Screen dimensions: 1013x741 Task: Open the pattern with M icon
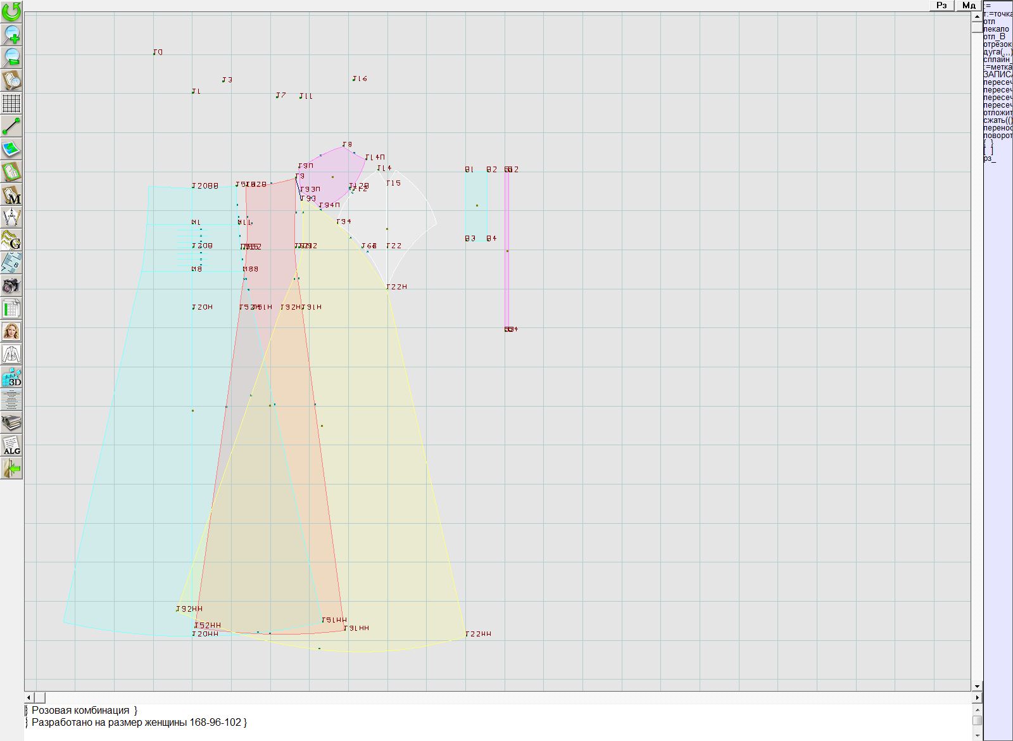click(x=11, y=195)
